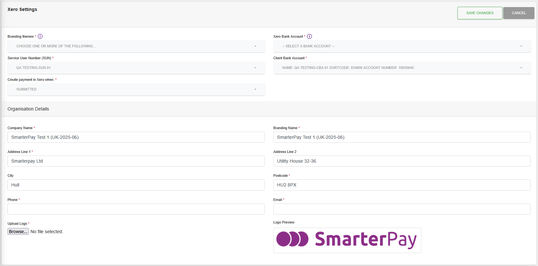538x266 pixels.
Task: Focus the Address Line 2 field
Action: pyautogui.click(x=402, y=161)
